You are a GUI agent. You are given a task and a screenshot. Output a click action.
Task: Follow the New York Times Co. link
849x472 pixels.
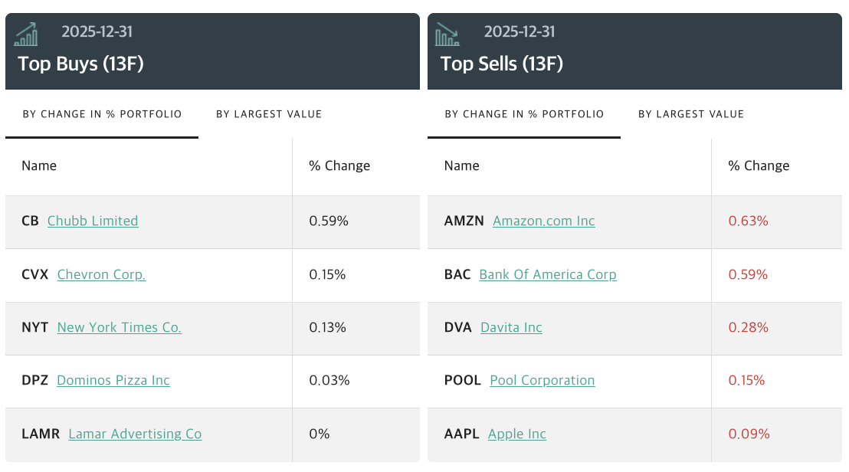(x=120, y=327)
